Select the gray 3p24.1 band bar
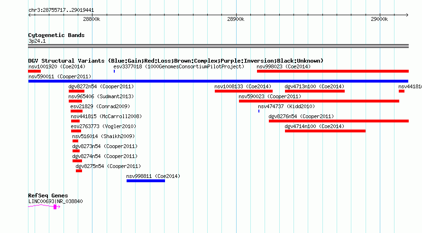 click(x=218, y=46)
